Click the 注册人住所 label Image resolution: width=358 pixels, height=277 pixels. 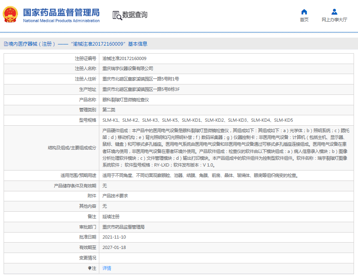[85, 79]
